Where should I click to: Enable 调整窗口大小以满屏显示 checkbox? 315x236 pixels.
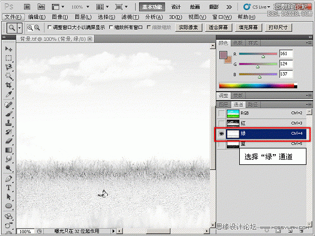click(49, 27)
